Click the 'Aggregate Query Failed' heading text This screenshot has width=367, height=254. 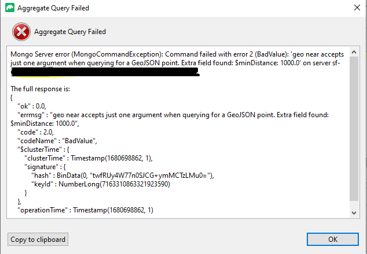[x=70, y=32]
